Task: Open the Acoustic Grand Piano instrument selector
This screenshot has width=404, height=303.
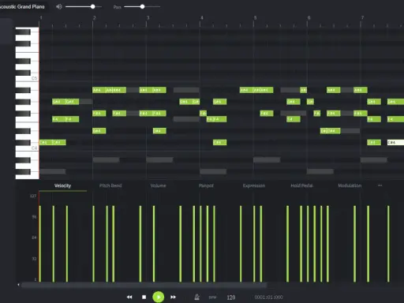Action: point(22,6)
